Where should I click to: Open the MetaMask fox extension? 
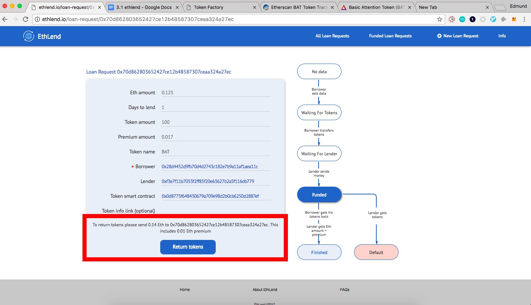tap(514, 19)
